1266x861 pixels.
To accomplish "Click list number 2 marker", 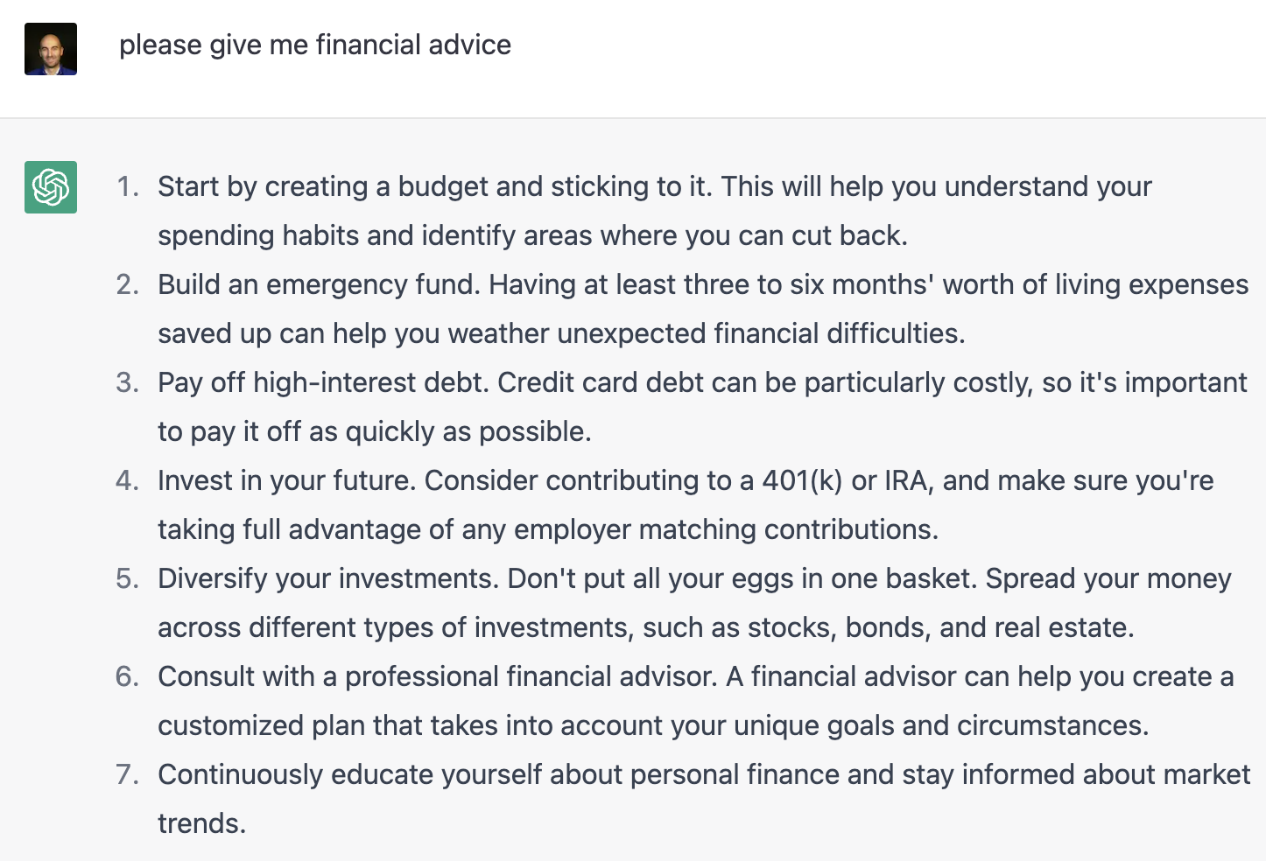I will click(x=128, y=284).
